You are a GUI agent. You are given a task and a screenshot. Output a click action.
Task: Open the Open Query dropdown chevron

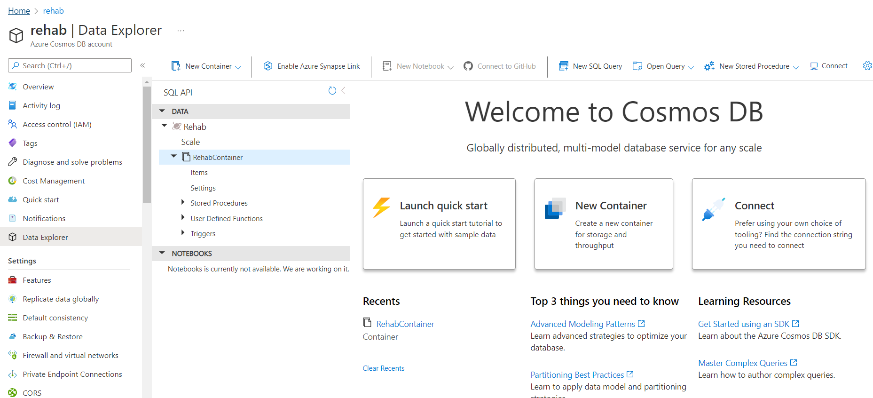point(691,67)
